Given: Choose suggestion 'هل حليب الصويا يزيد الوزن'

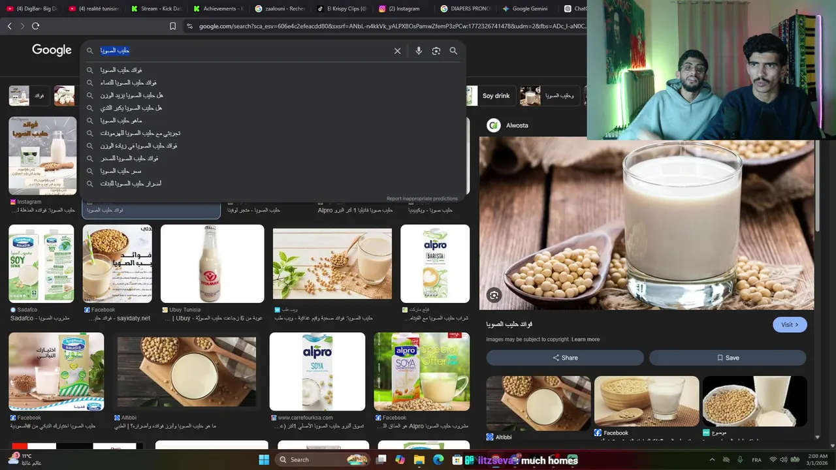Looking at the screenshot, I should pyautogui.click(x=273, y=95).
